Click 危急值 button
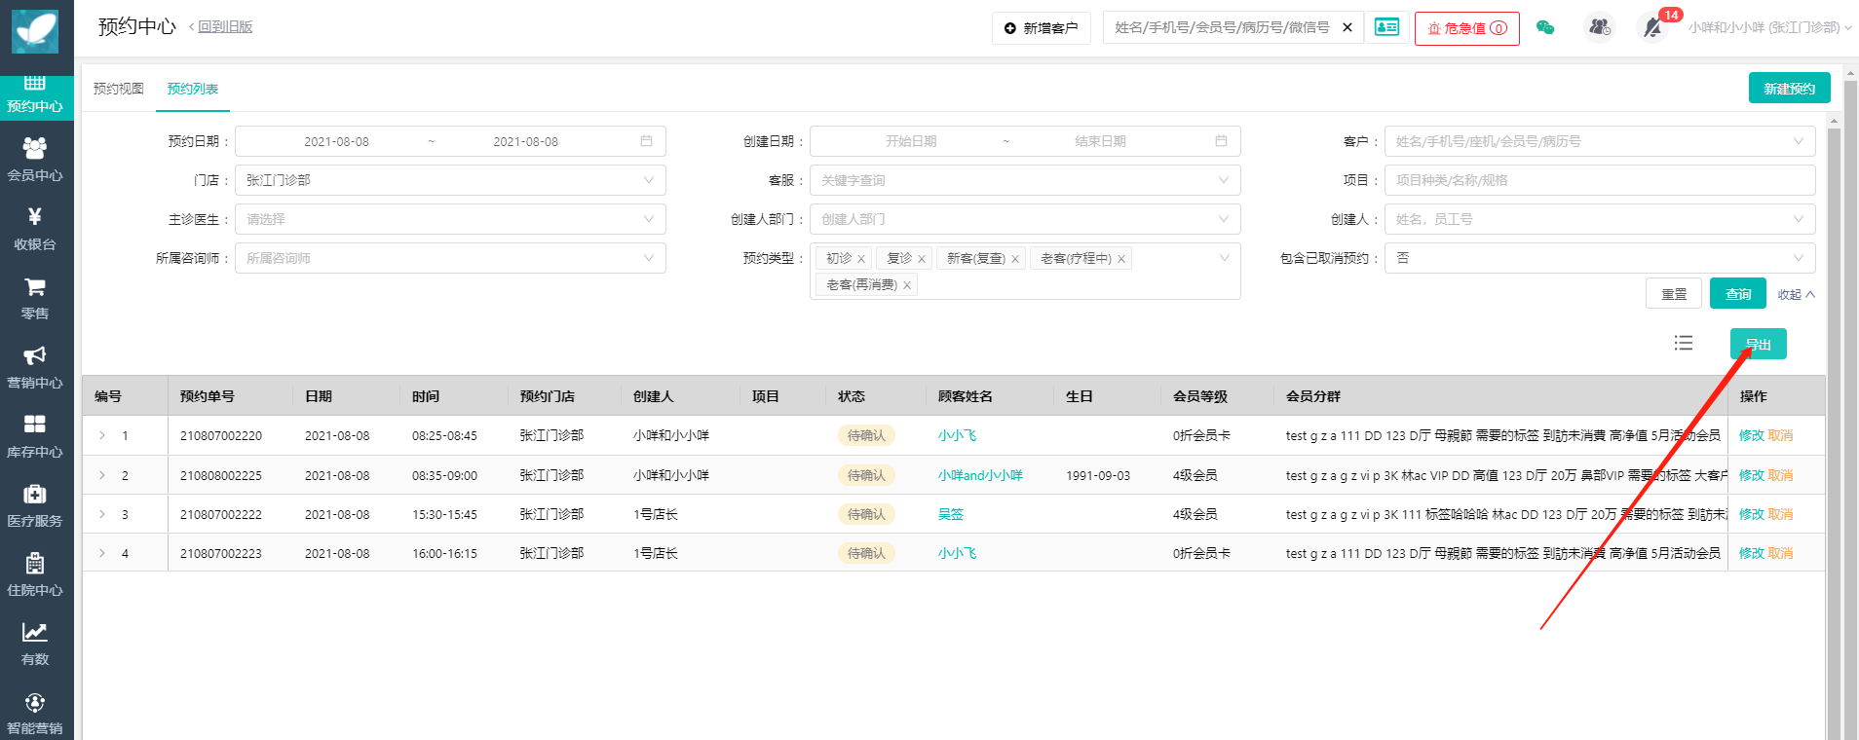Viewport: 1859px width, 740px height. (x=1466, y=28)
